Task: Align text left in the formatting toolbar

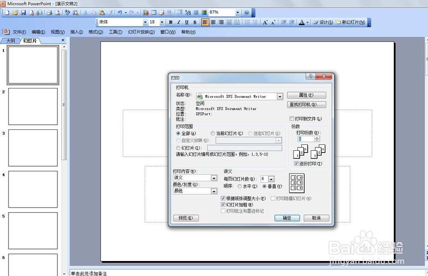Action: coord(205,22)
